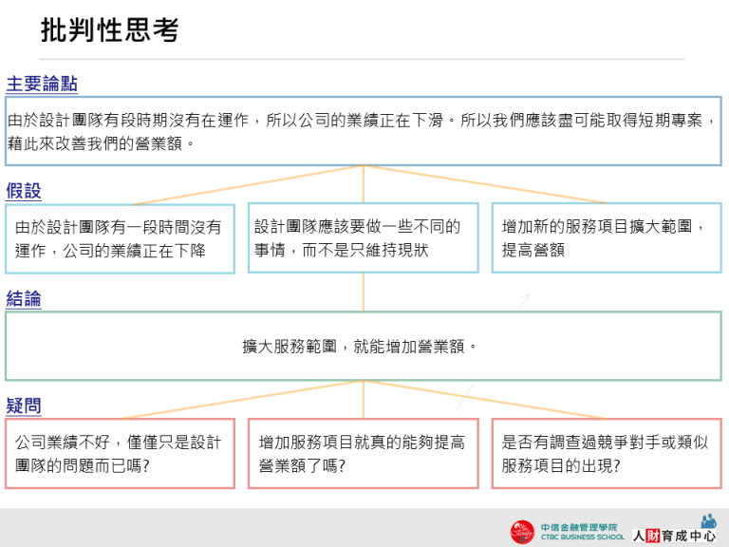Select the question box 公司業績不好
729x547 pixels.
tap(120, 454)
